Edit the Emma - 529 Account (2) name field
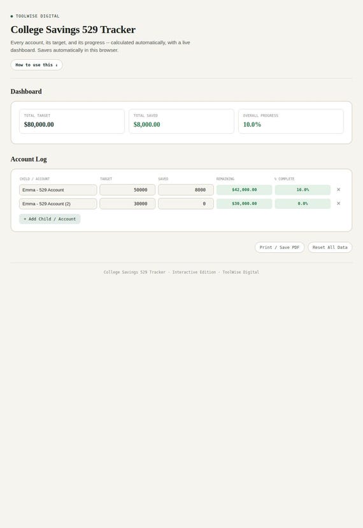 pos(58,204)
